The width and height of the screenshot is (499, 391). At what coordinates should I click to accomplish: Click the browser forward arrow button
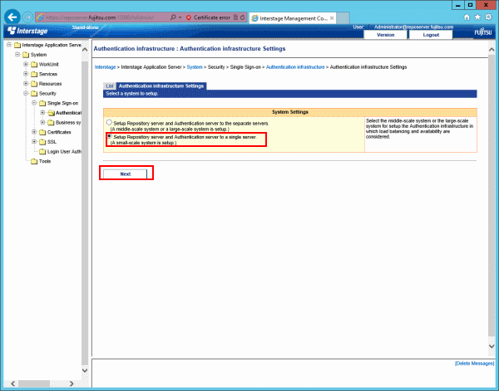tap(28, 17)
